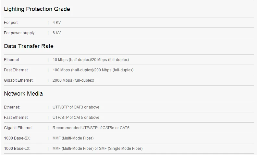Select the 'For port:' label
This screenshot has height=155, width=258.
pos(11,22)
